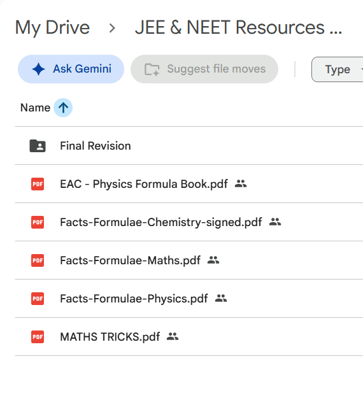Select EAC - Physics Formula Book.pdf file name
This screenshot has height=412, width=363.
click(x=144, y=184)
